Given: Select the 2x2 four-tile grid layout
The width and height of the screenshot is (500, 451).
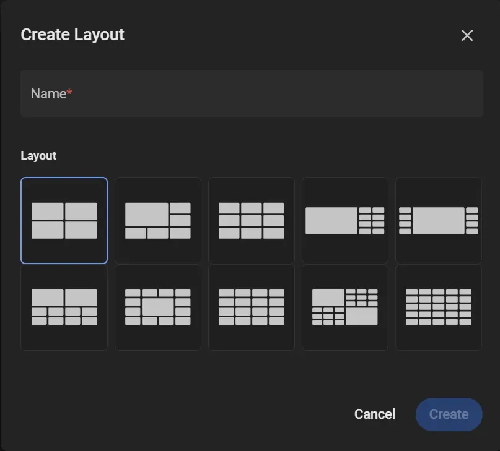Looking at the screenshot, I should click(64, 220).
